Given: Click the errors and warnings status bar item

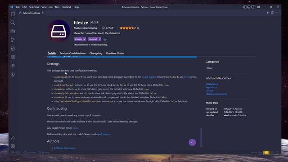Looking at the screenshot, I should pos(16,153).
